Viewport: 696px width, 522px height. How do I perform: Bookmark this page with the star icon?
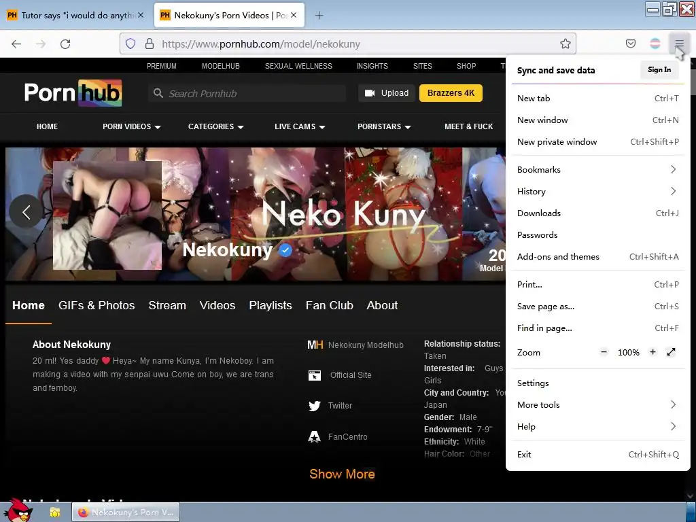[x=565, y=43]
